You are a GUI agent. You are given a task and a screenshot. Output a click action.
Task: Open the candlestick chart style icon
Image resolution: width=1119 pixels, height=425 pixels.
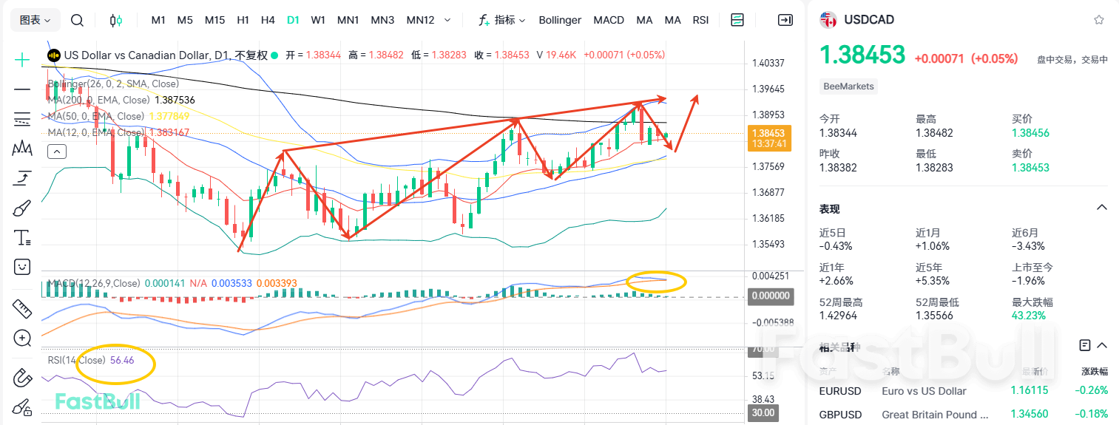tap(116, 20)
